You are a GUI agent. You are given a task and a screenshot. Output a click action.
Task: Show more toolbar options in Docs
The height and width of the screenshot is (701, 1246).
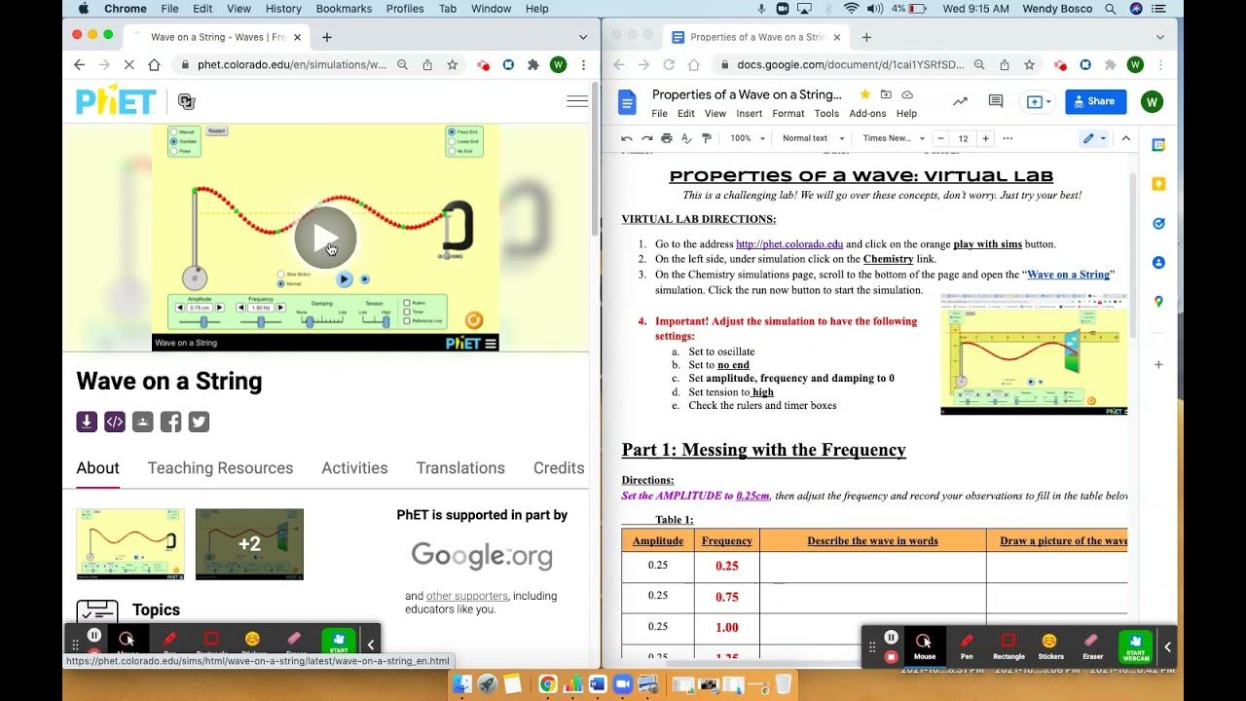(x=1008, y=138)
